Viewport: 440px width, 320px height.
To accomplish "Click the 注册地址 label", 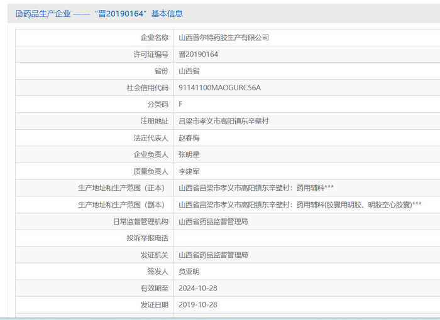I will click(155, 121).
